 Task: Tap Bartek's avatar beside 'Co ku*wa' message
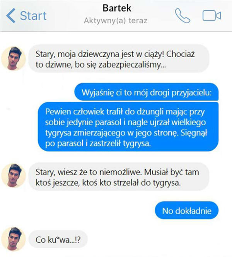(x=14, y=239)
